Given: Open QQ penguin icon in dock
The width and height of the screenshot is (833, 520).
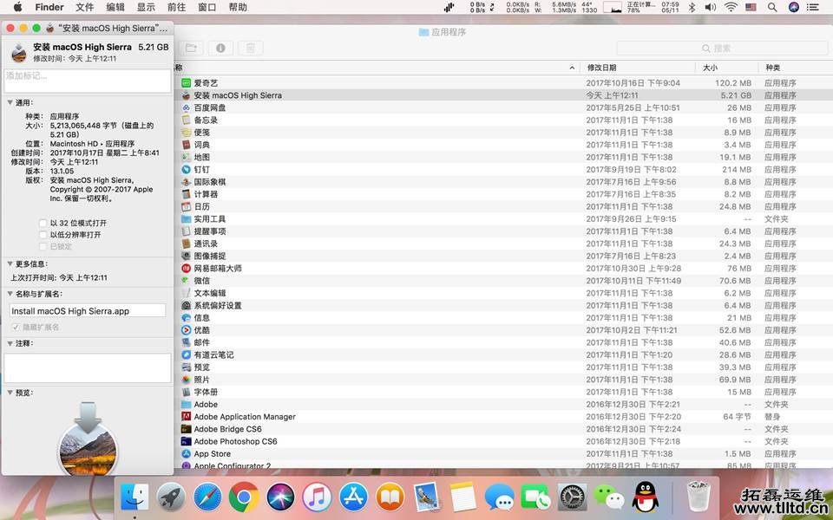Looking at the screenshot, I should point(645,497).
